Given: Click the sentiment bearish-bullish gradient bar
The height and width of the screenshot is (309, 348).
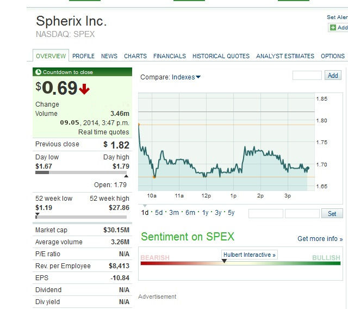Looking at the screenshot, I should click(240, 263).
